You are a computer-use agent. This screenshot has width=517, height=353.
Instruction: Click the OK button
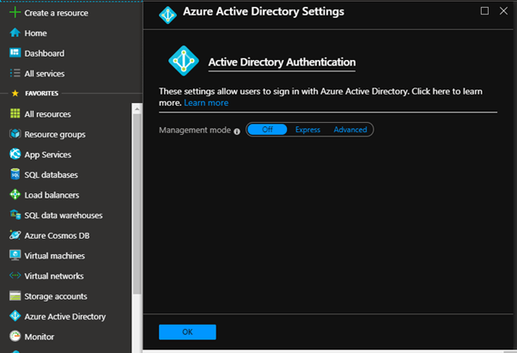[x=187, y=332]
